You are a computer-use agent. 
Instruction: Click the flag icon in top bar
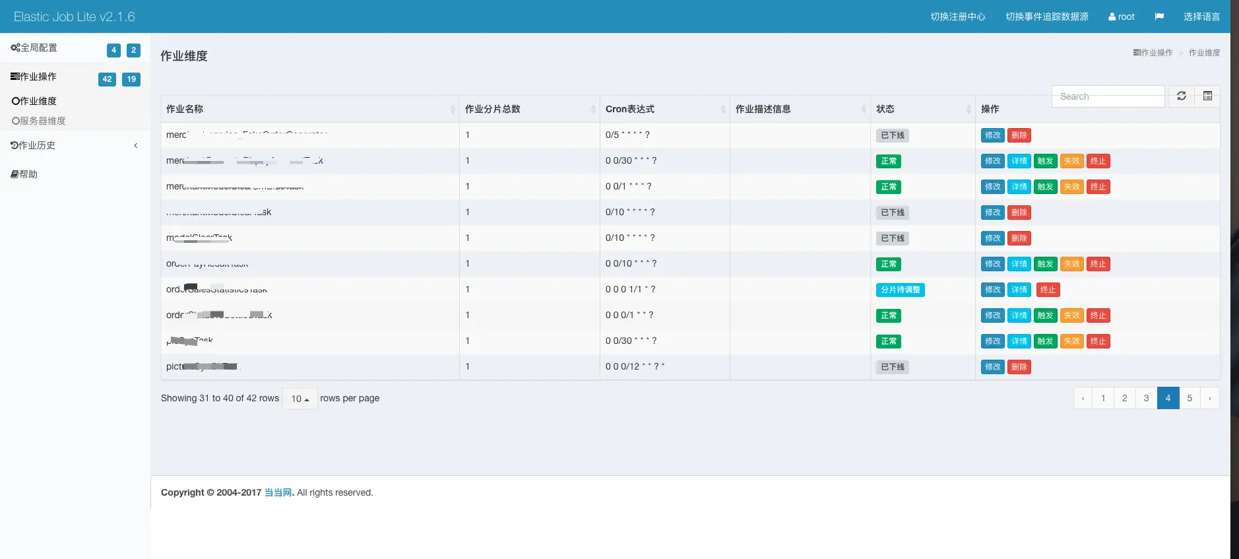(x=1159, y=16)
